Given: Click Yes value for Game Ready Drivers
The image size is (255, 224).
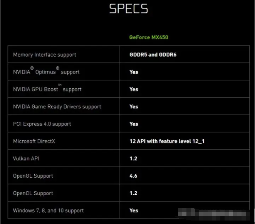Looking at the screenshot, I should [134, 107].
